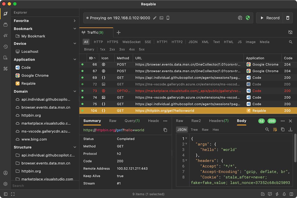Open the History icon in the left rail
Image resolution: width=297 pixels, height=198 pixels.
5,47
